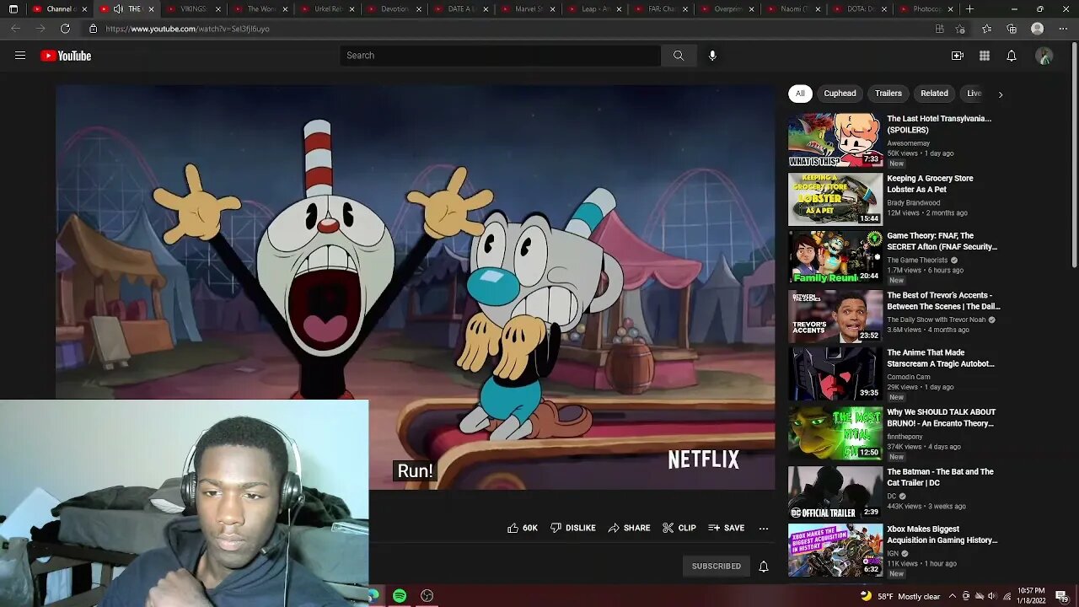Click in the YouTube search field
Image resolution: width=1079 pixels, height=607 pixels.
pos(501,56)
